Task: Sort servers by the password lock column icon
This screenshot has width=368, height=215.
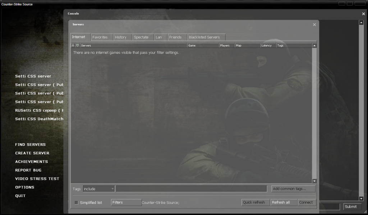Action: [73, 46]
